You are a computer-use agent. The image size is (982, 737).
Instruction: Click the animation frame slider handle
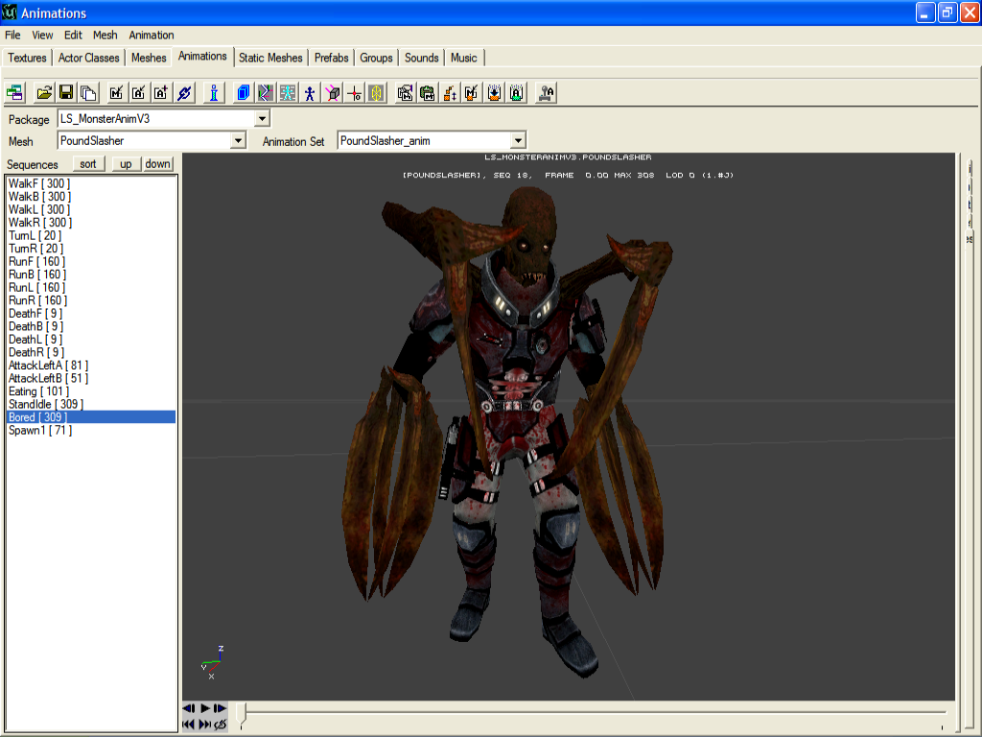pyautogui.click(x=242, y=711)
